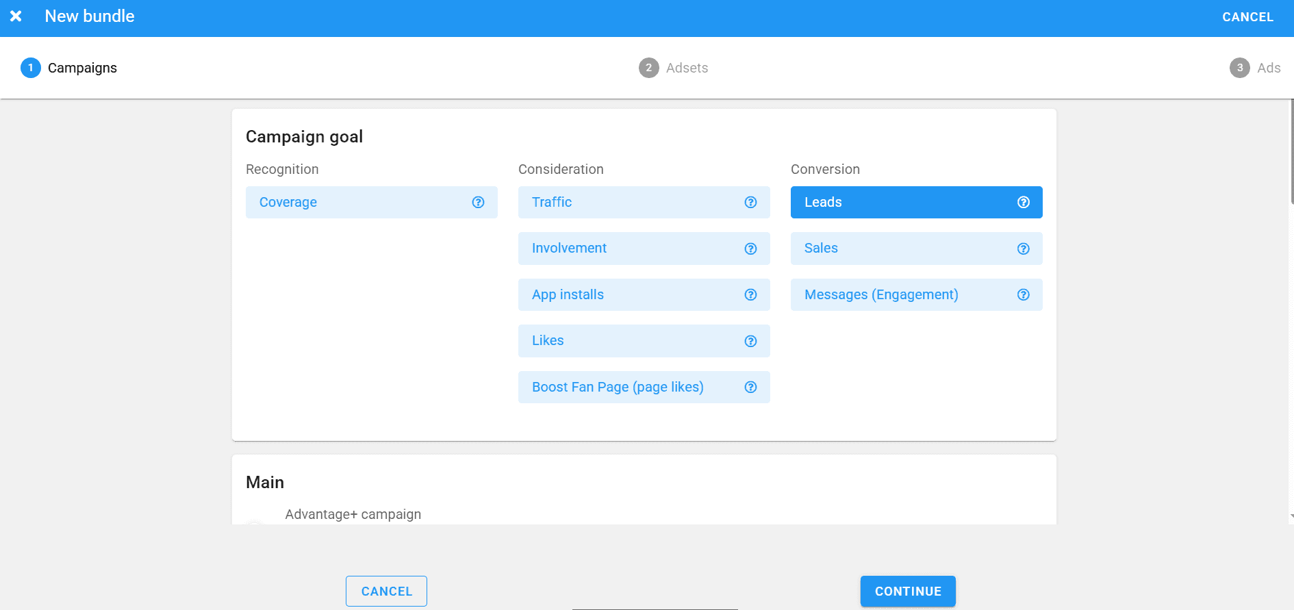This screenshot has width=1294, height=610.
Task: Click the help icon beside Likes
Action: point(750,341)
